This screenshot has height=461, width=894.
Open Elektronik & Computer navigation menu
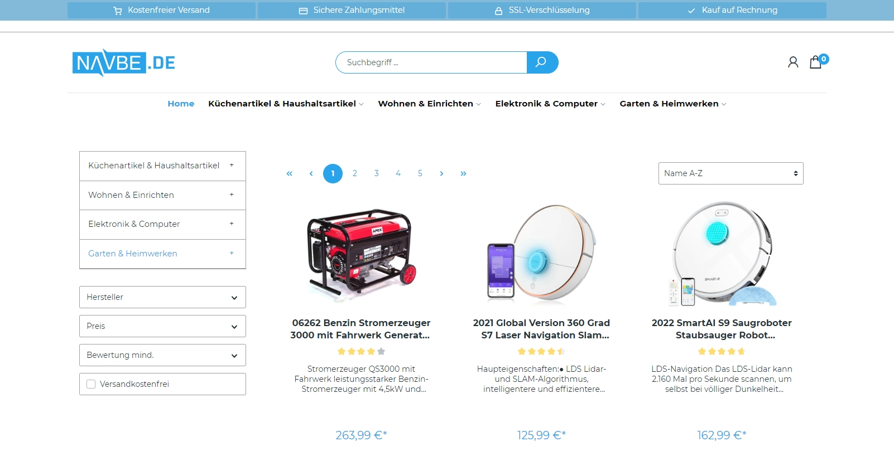coord(550,104)
